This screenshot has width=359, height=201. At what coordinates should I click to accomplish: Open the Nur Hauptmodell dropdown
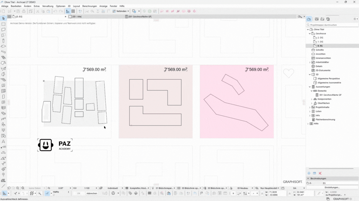click(269, 188)
